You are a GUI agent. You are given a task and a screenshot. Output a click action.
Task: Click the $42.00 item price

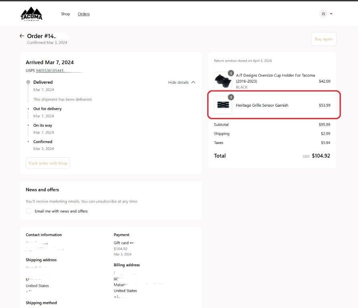[x=324, y=81]
